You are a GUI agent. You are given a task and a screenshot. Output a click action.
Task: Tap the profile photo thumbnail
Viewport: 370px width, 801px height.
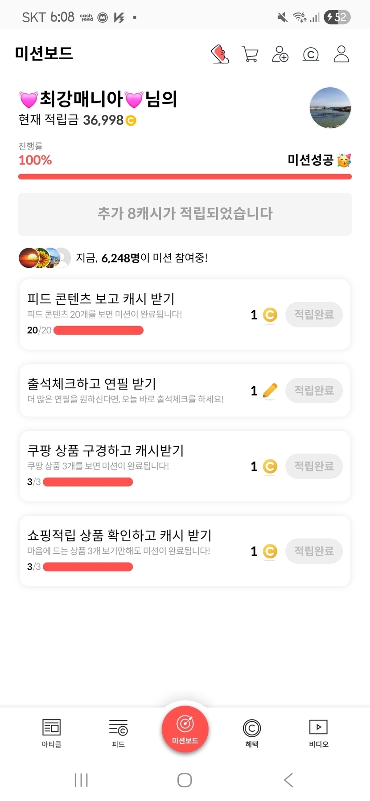(x=330, y=108)
